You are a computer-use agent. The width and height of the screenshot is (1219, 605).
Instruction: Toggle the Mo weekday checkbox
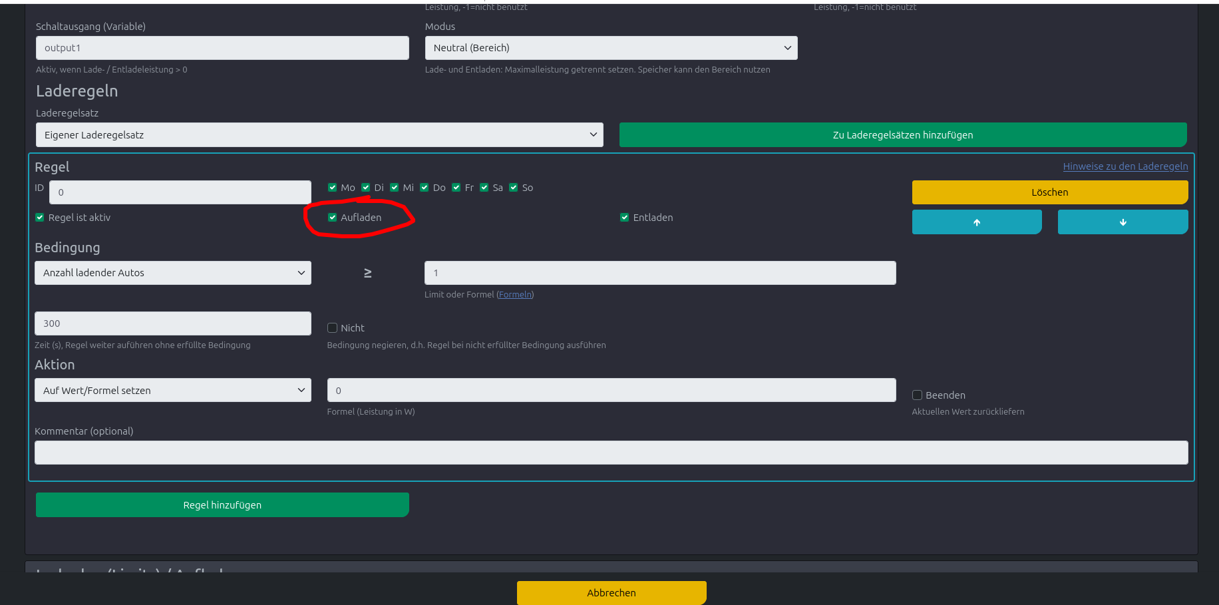coord(333,188)
